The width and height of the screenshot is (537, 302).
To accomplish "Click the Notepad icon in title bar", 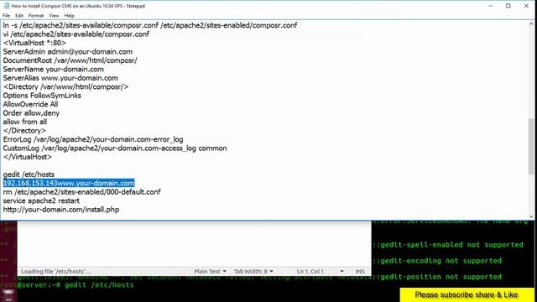I will coord(6,6).
